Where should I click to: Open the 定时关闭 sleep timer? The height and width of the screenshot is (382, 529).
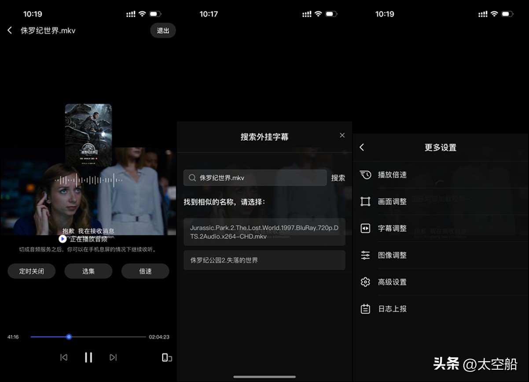pos(31,271)
